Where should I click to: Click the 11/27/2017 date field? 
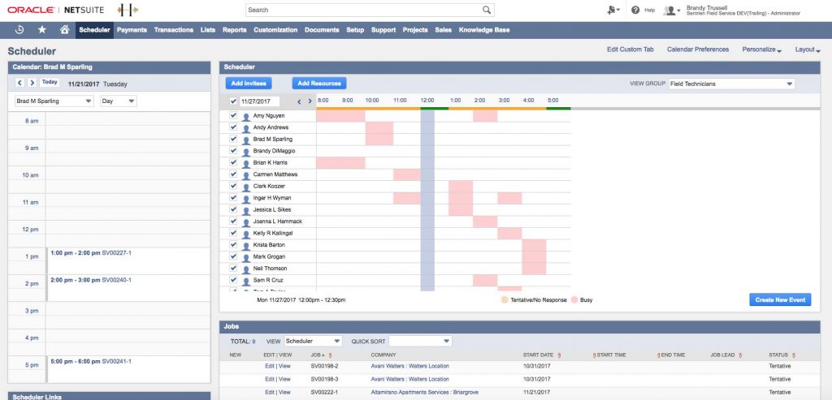tap(259, 101)
